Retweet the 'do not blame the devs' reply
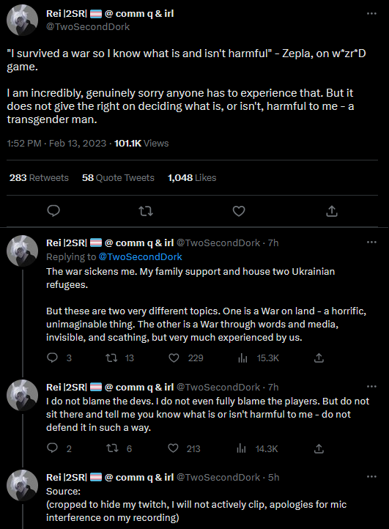 pos(112,448)
